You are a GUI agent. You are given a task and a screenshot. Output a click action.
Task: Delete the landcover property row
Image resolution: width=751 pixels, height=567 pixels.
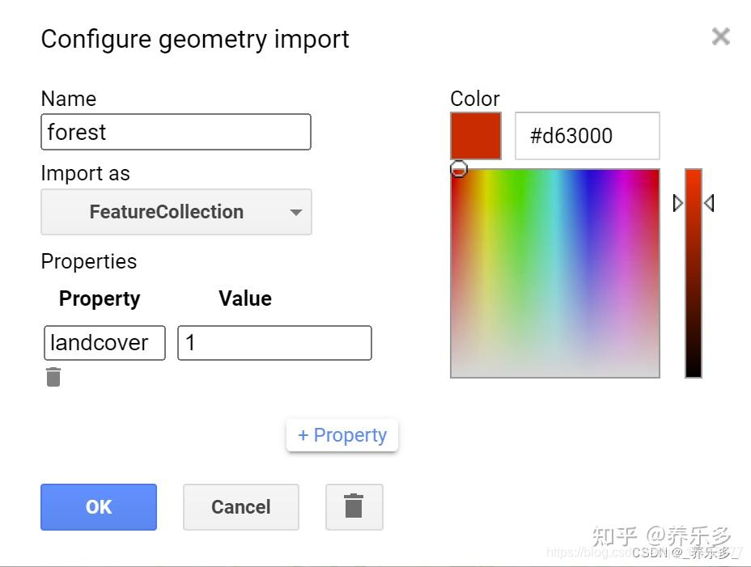[53, 377]
